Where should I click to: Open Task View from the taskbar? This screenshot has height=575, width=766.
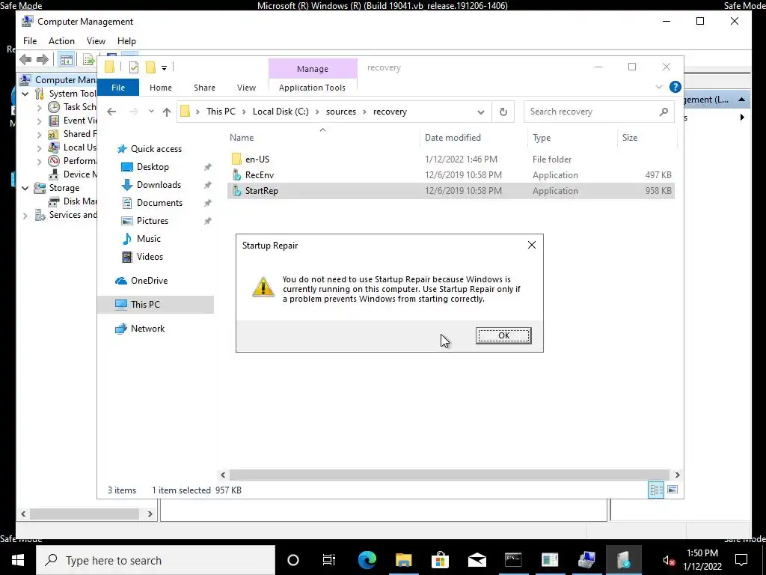click(x=329, y=560)
